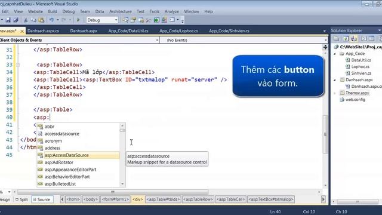Open DataUtil.cs in Solution Explorer

click(x=361, y=60)
